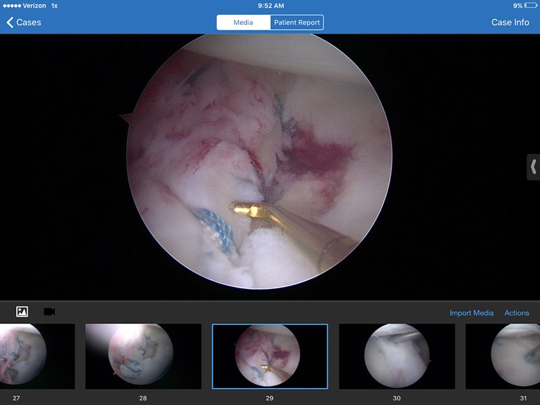Expand the side panel handle arrow
The image size is (540, 405).
pos(533,167)
